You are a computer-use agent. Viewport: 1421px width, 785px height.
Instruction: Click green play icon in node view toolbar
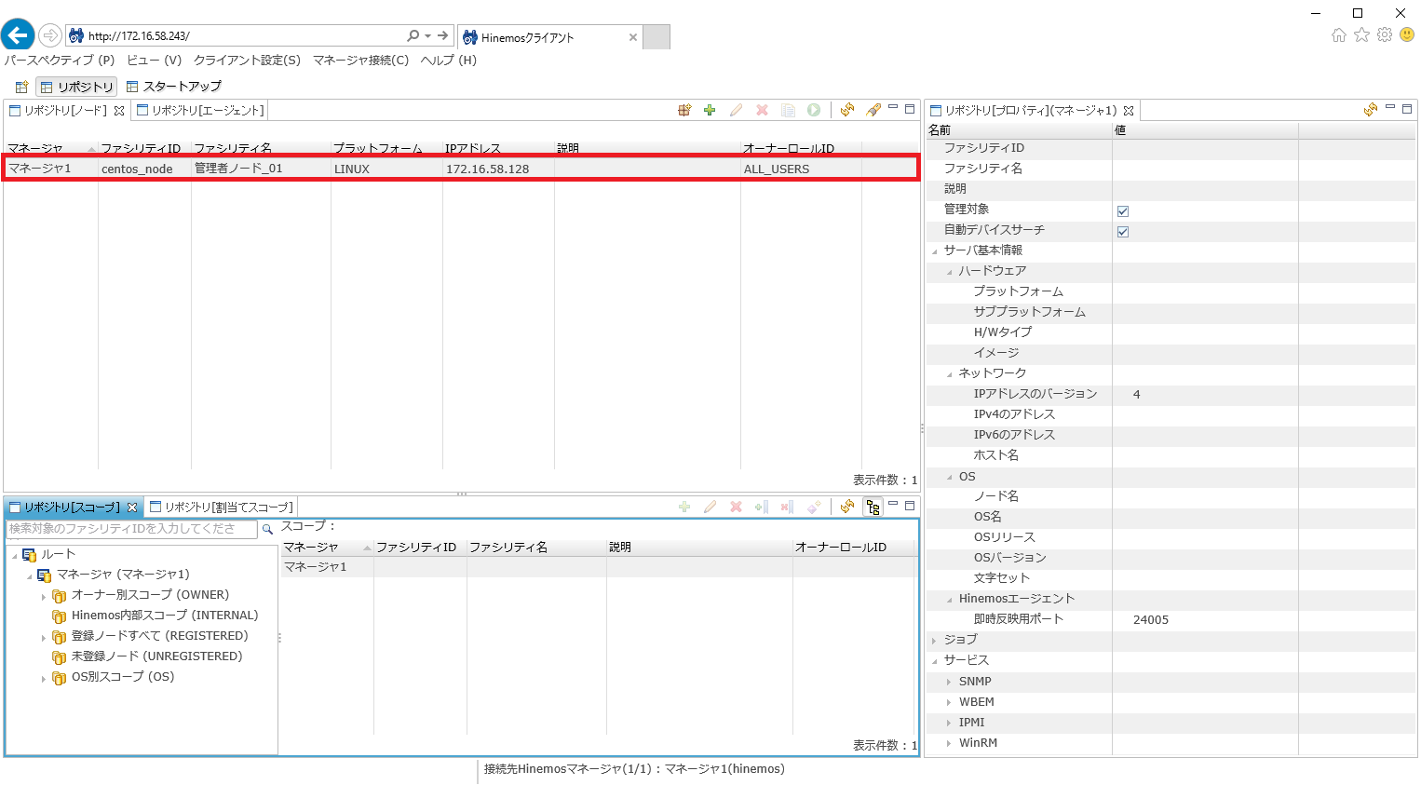coord(814,110)
